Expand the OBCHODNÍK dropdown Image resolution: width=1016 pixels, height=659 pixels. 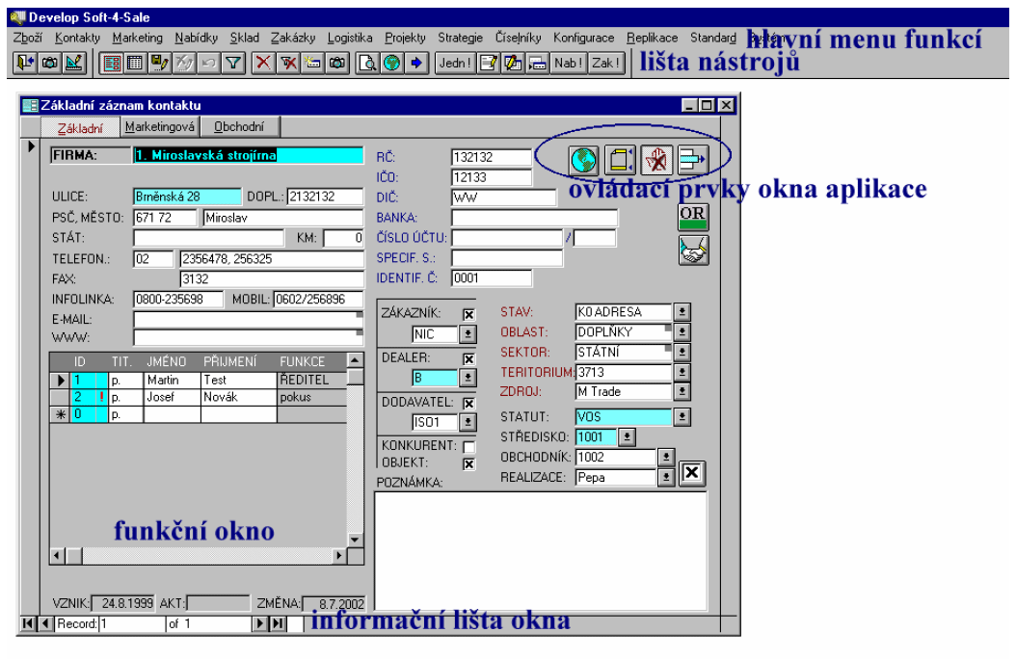pyautogui.click(x=666, y=458)
